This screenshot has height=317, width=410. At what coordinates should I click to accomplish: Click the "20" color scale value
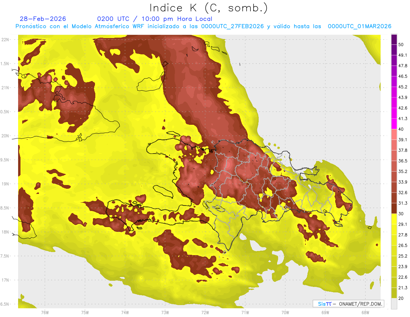[x=401, y=298]
